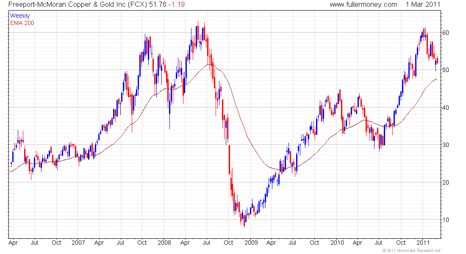Click the 30 price axis label

(446, 145)
